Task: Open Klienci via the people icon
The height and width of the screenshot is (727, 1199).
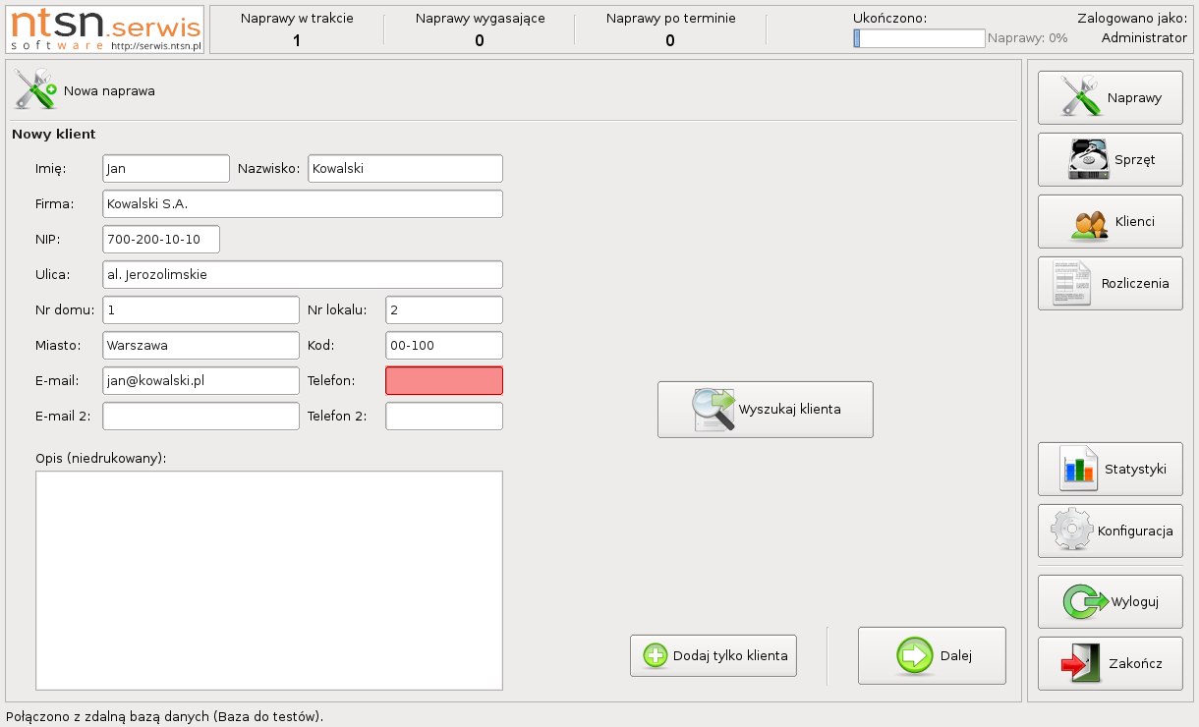Action: (1089, 222)
